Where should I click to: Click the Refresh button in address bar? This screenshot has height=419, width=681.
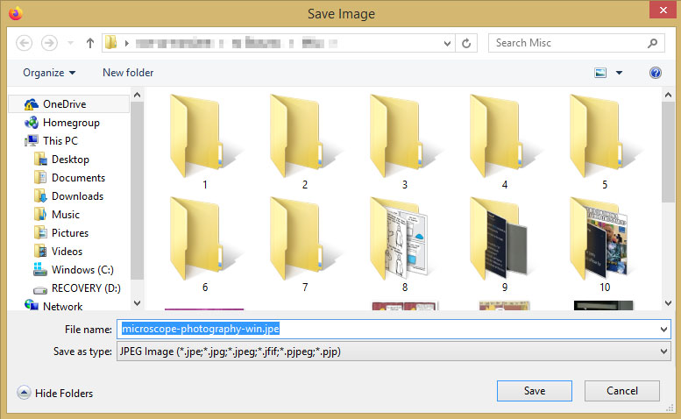(467, 43)
